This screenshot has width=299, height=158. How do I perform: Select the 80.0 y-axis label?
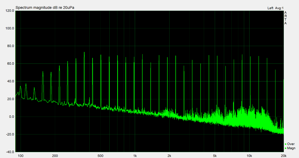pos(11,46)
